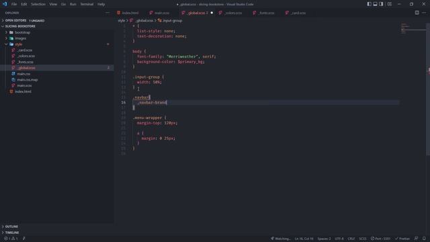Toggle secondary side bar layout icon
This screenshot has width=430, height=242.
click(381, 4)
